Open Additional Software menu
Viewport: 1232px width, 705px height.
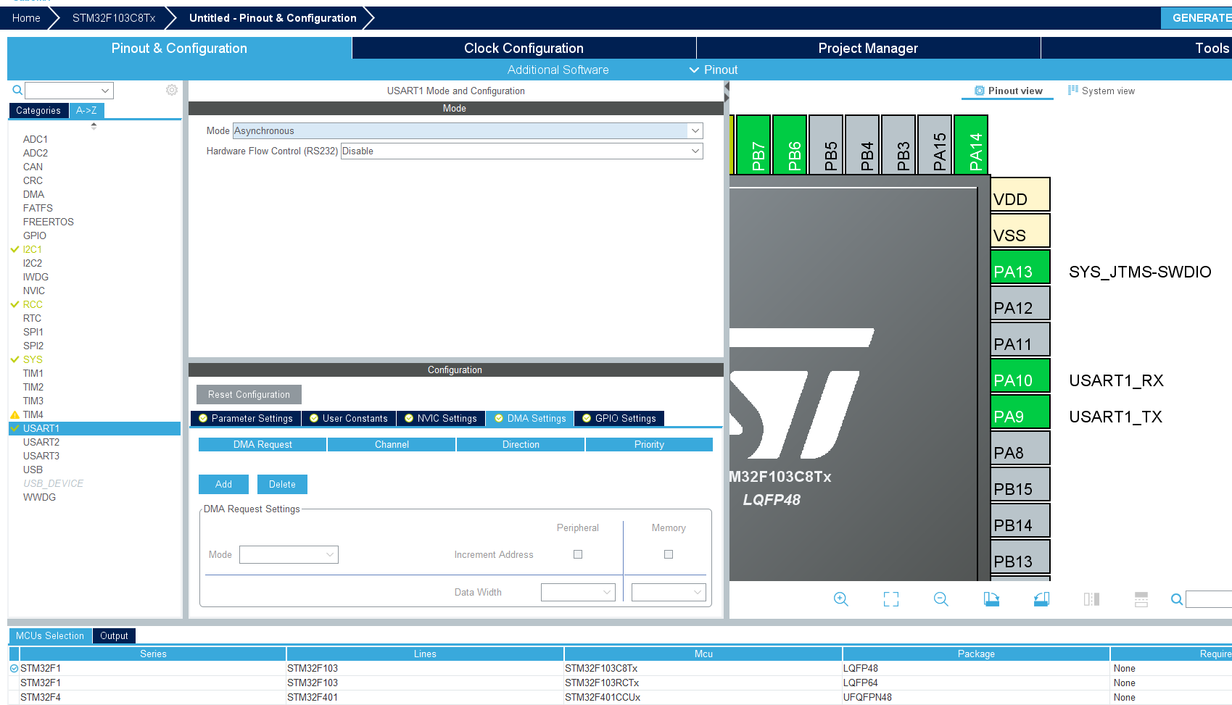(x=558, y=70)
